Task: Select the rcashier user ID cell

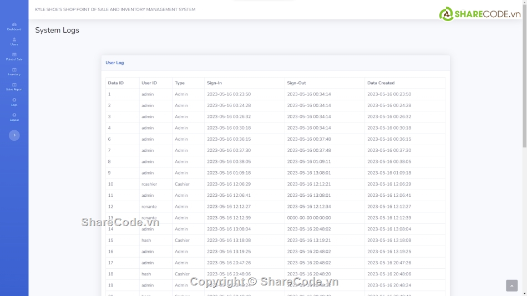Action: click(149, 184)
